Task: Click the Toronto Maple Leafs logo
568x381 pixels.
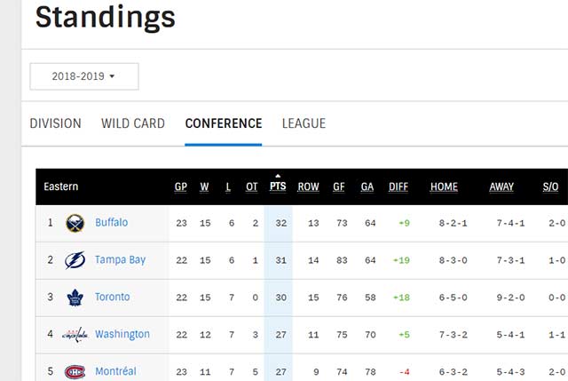Action: [x=75, y=298]
